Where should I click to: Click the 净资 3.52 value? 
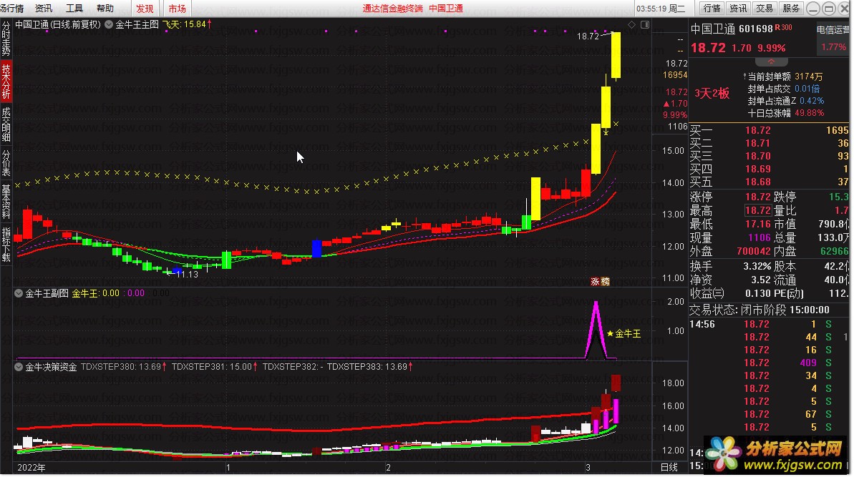[x=761, y=280]
